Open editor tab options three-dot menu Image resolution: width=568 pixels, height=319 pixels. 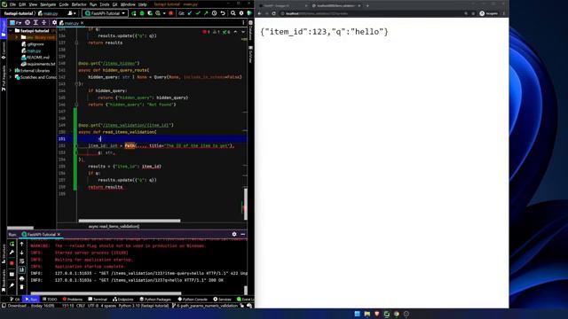coord(243,22)
